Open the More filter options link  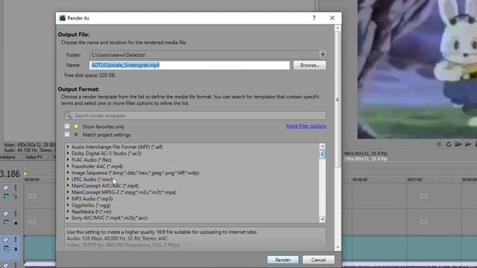306,126
